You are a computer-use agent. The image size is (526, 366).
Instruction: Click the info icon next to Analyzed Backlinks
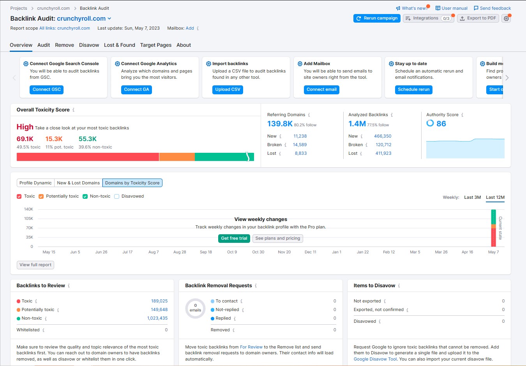[x=392, y=115]
